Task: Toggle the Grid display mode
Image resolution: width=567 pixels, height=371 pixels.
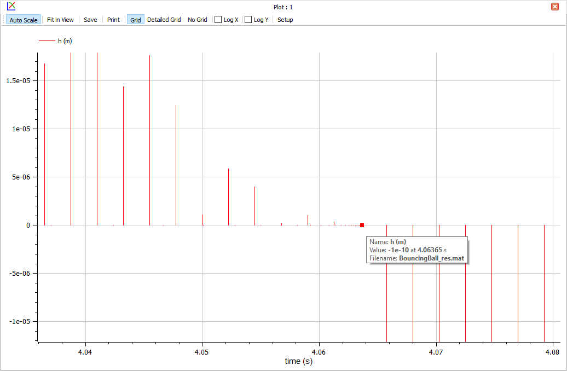Action: 135,19
